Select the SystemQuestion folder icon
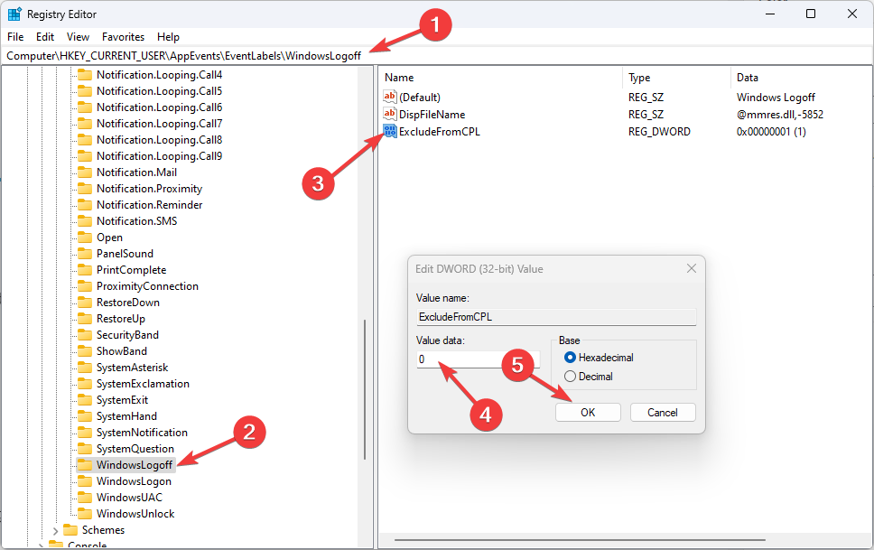The image size is (874, 550). pyautogui.click(x=84, y=448)
